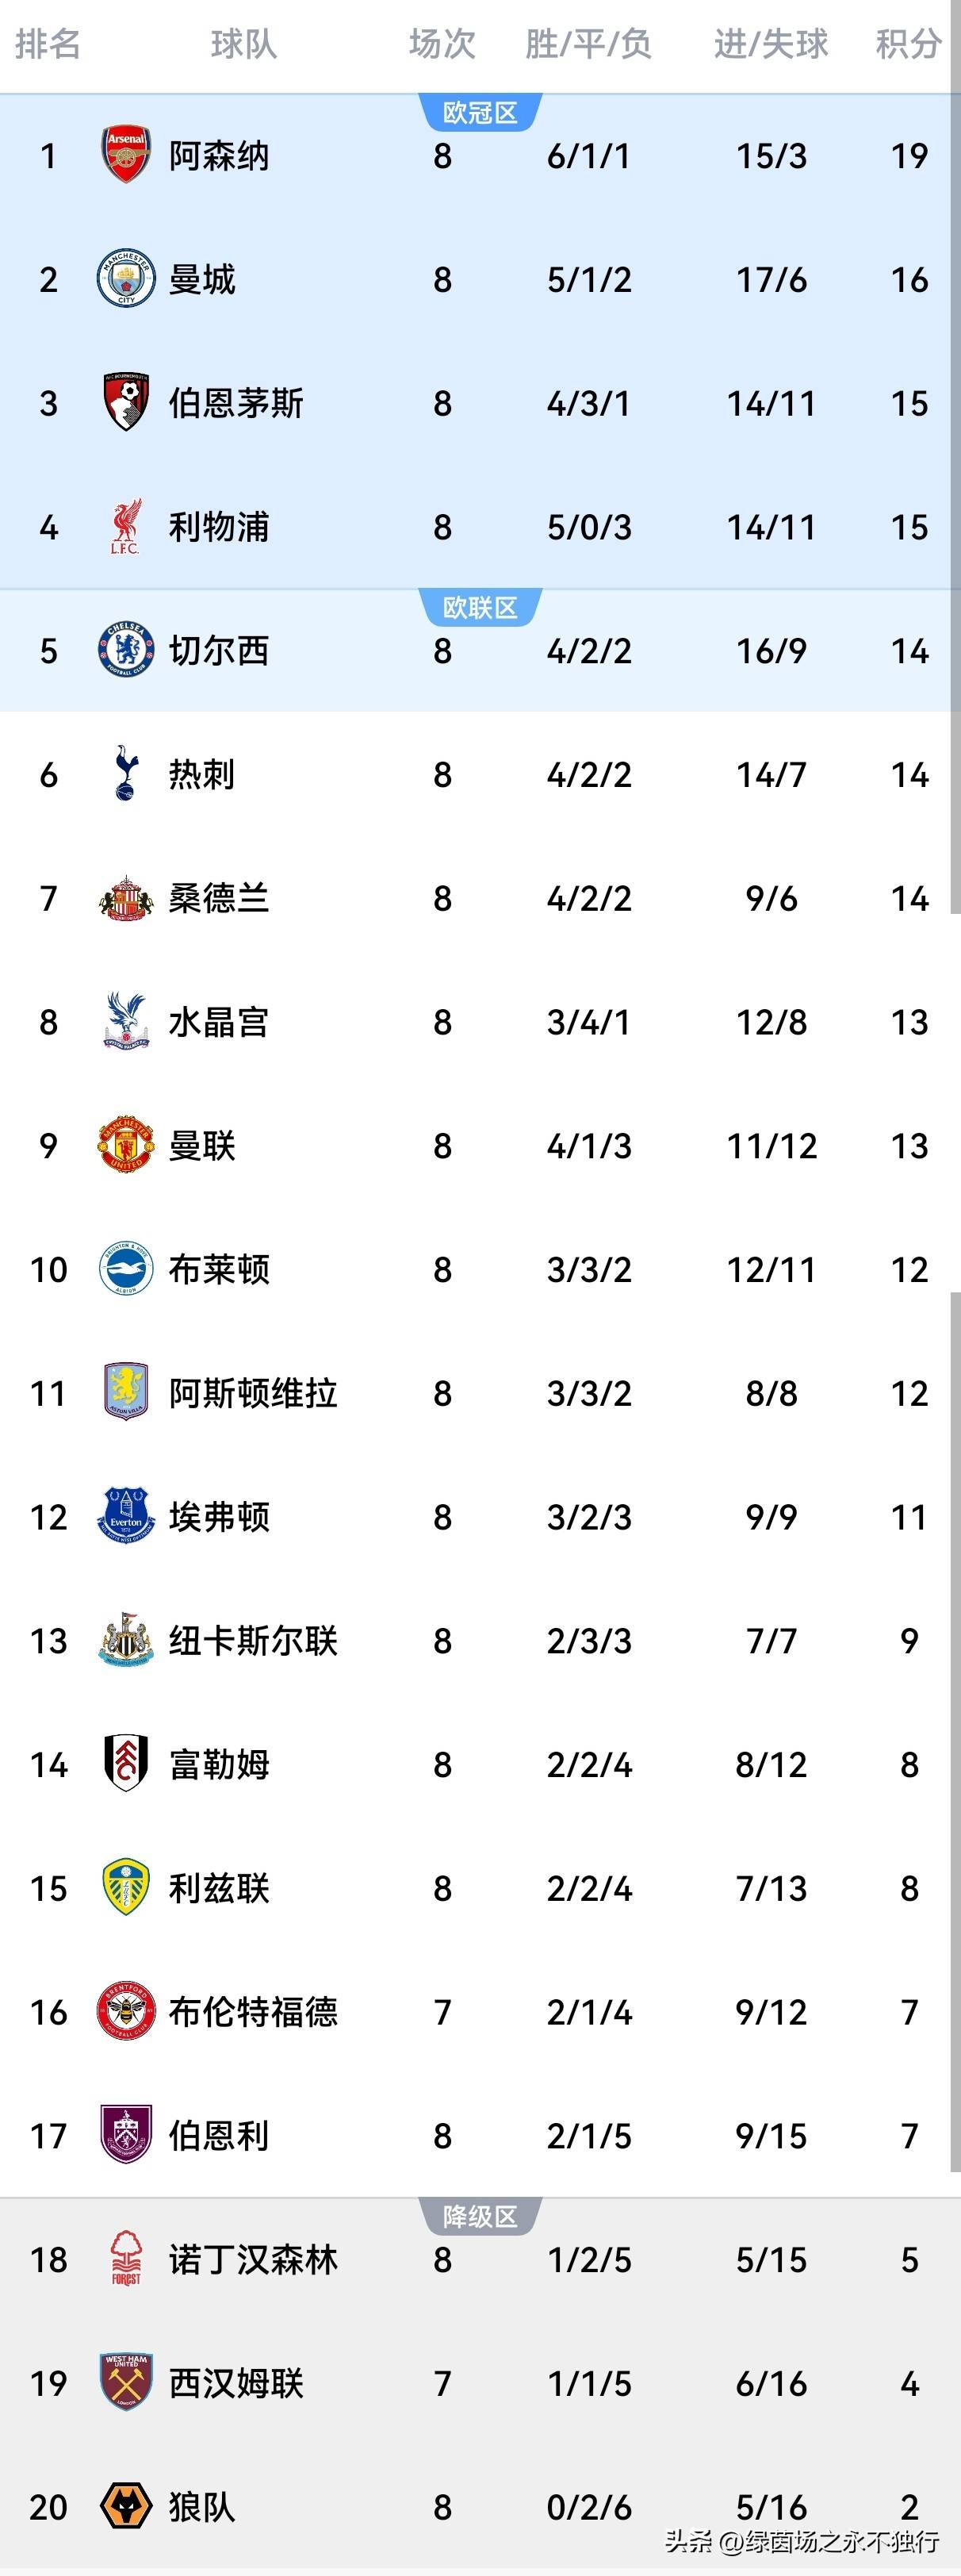Image resolution: width=961 pixels, height=2576 pixels.
Task: Select the Liverpool LFC crest
Action: [x=126, y=527]
